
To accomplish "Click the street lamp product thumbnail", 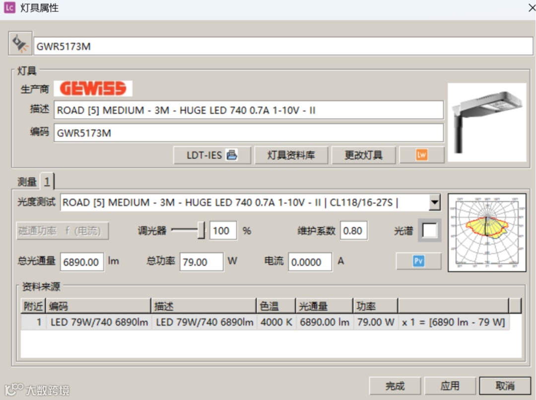I will (x=487, y=122).
